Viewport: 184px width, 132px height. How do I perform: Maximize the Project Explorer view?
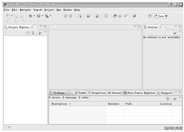click(x=45, y=27)
